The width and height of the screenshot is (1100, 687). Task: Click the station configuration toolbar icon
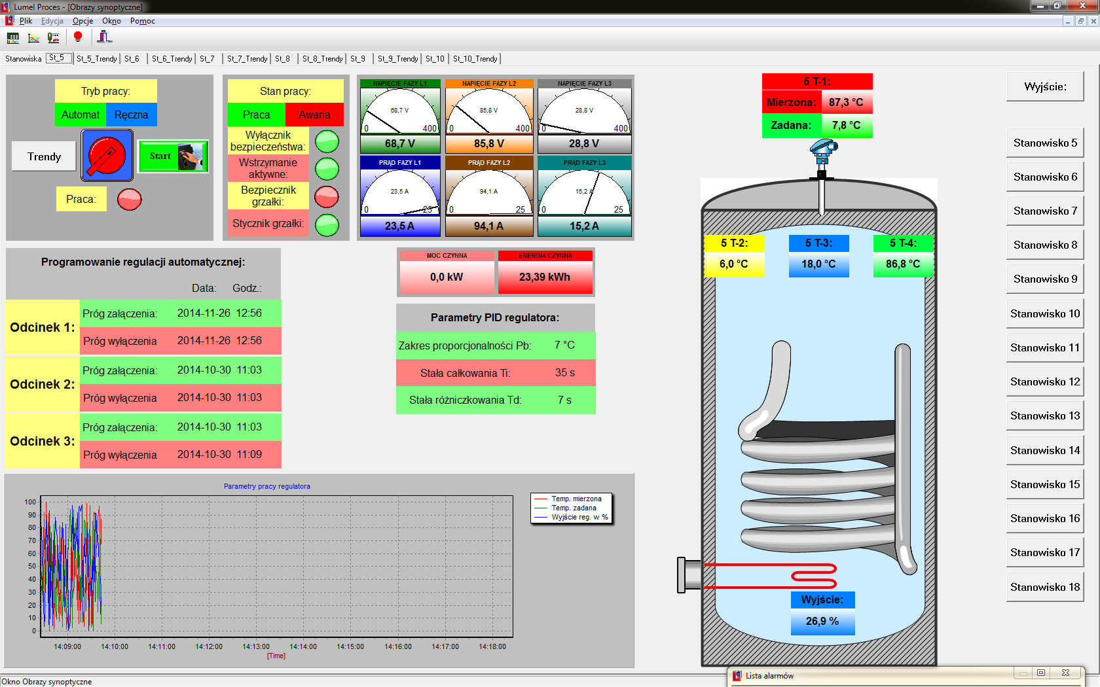point(104,37)
